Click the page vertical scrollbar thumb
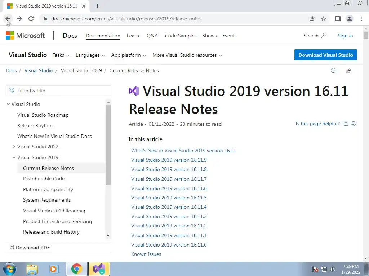369x276 pixels. click(366, 35)
